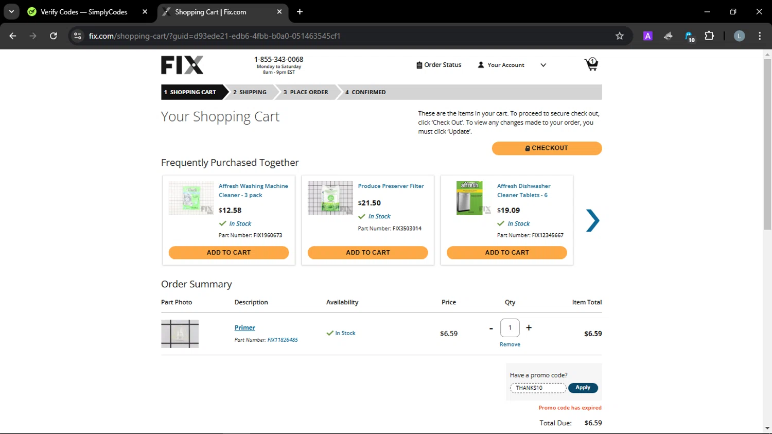Click the Primer part photo
This screenshot has width=772, height=434.
coord(180,334)
